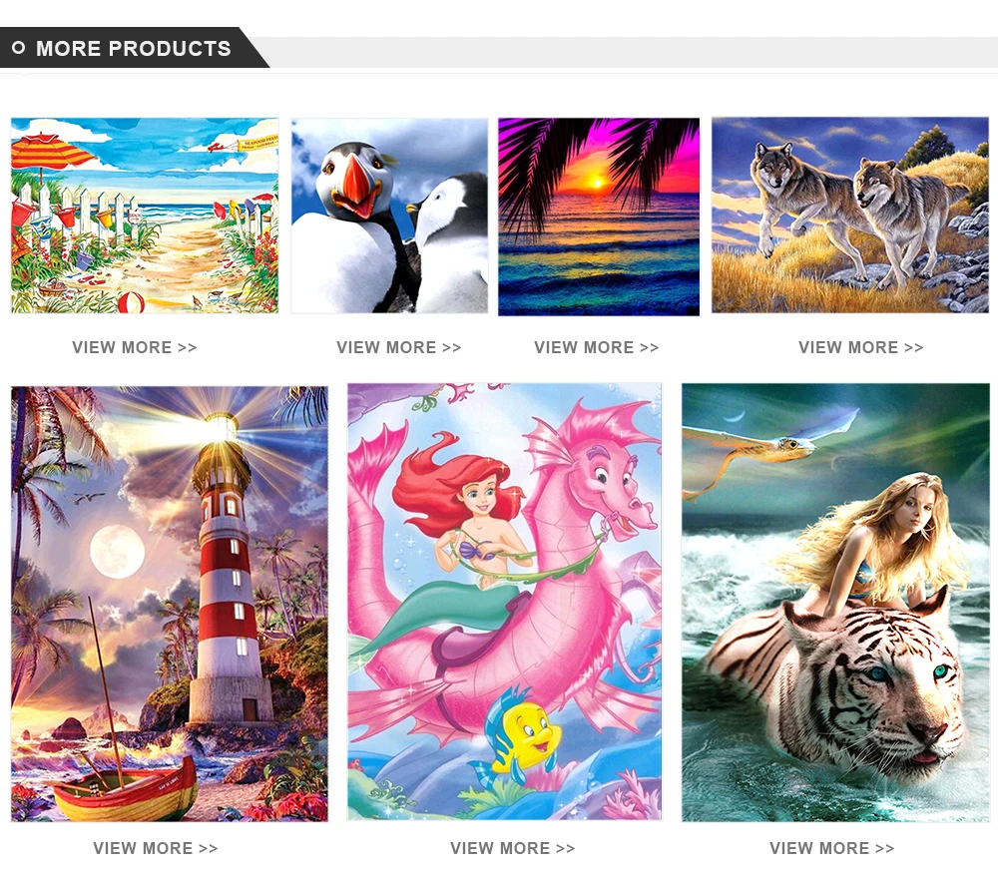Click the circle bullet beside More Products

point(18,48)
